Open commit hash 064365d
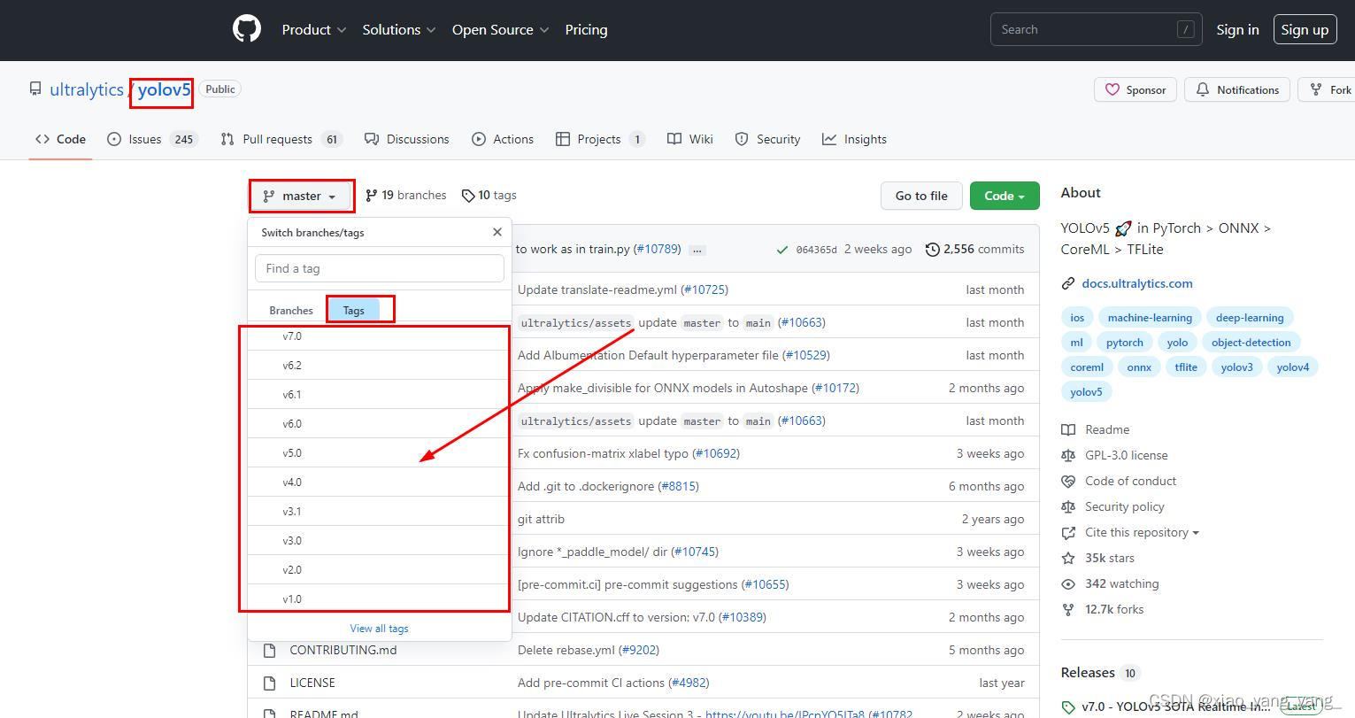Viewport: 1355px width, 718px height. click(x=816, y=250)
